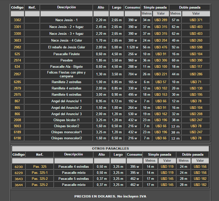Select code 3643 in Otros Pasacalles

pos(18,179)
